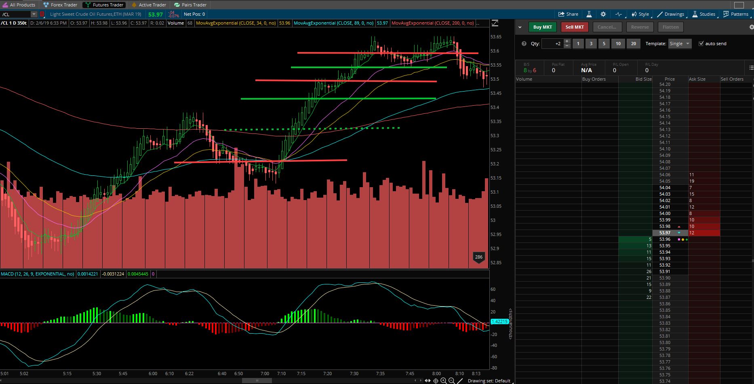Click the zoom in magnifier icon
Viewport: 754px width, 384px height.
[443, 380]
